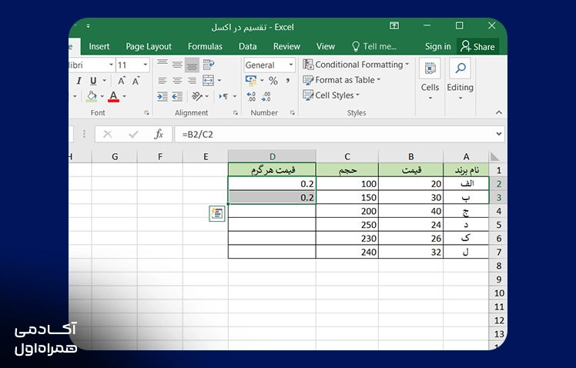Apply Comma Style
576x368 pixels.
tap(288, 81)
